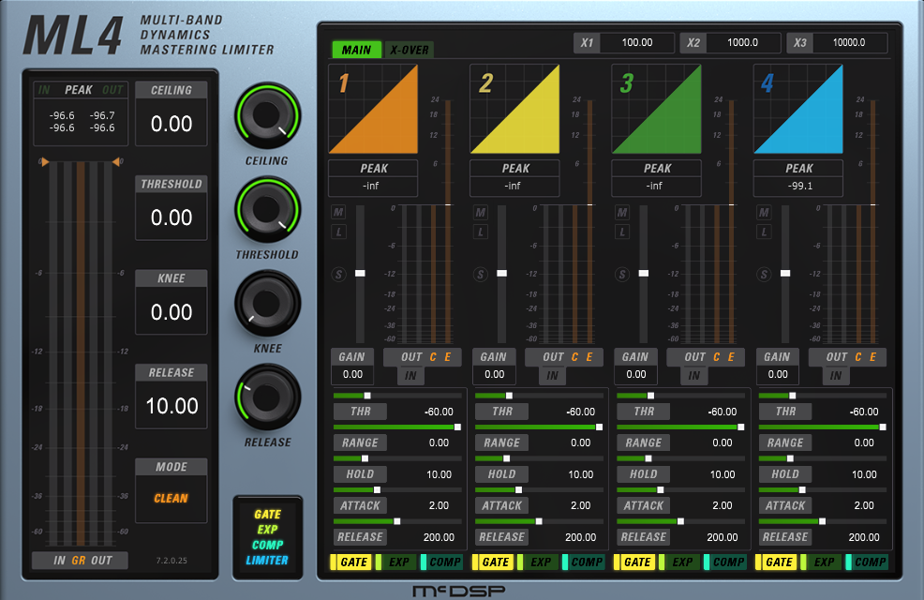This screenshot has height=600, width=924.
Task: Toggle band 1 L link button
Action: (339, 232)
